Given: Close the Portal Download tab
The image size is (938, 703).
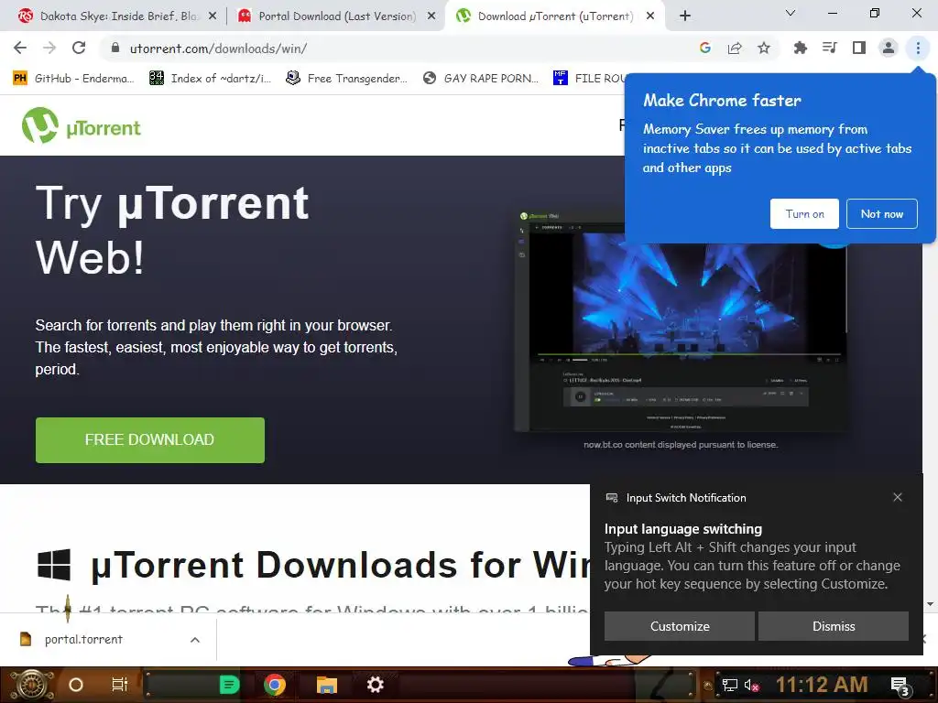Looking at the screenshot, I should point(431,16).
